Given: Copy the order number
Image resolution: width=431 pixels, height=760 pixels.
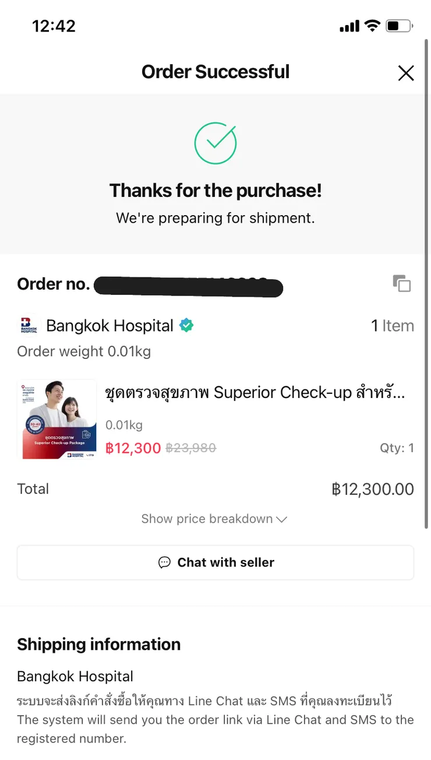Looking at the screenshot, I should 402,283.
